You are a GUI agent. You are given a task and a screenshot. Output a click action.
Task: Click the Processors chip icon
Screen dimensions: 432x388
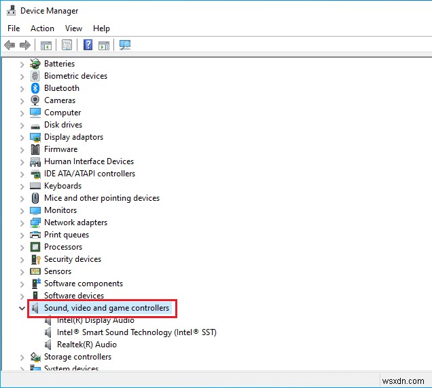(x=35, y=247)
